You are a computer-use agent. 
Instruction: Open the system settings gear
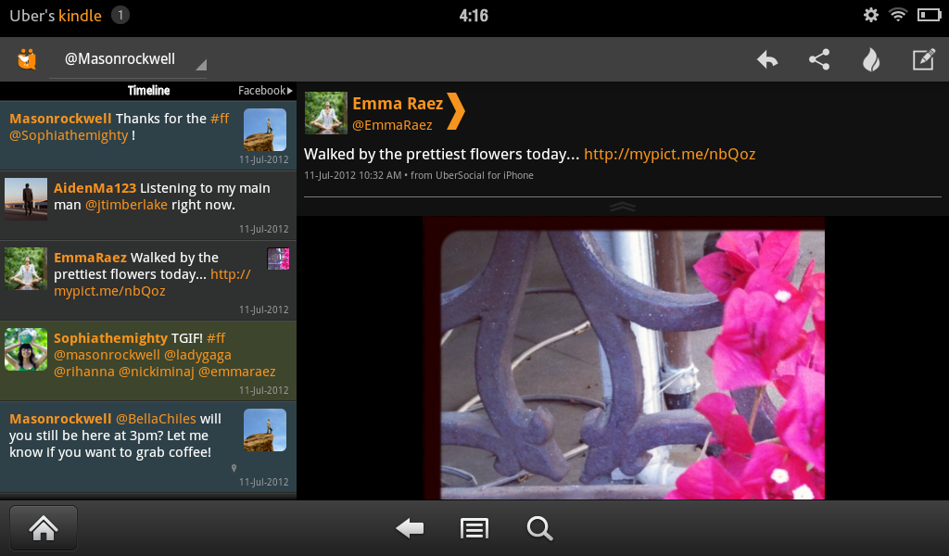pos(870,15)
